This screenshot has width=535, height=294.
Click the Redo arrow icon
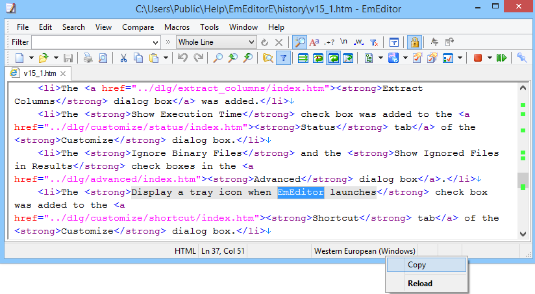[x=198, y=58]
